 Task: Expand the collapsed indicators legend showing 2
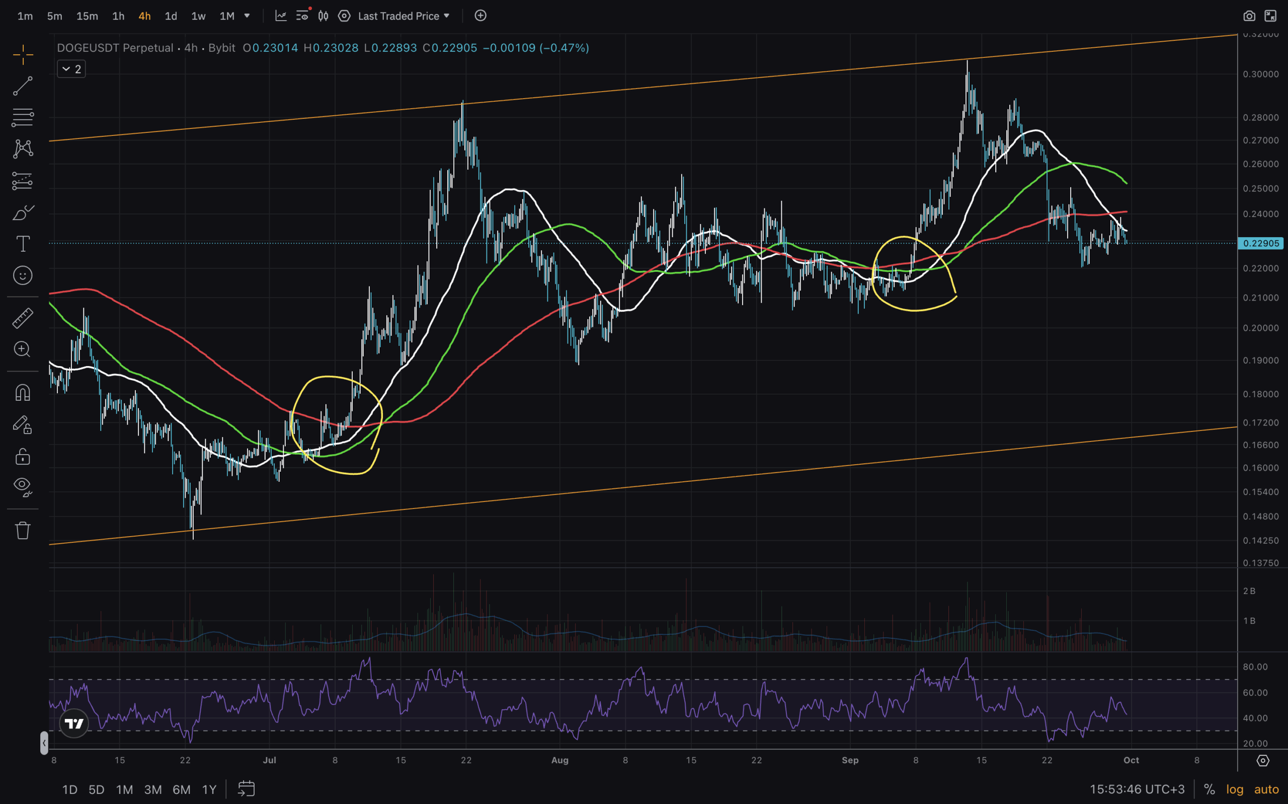point(71,69)
